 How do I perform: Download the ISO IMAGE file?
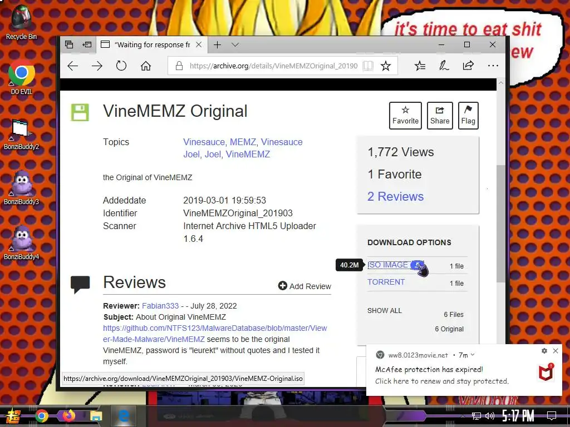(x=387, y=265)
